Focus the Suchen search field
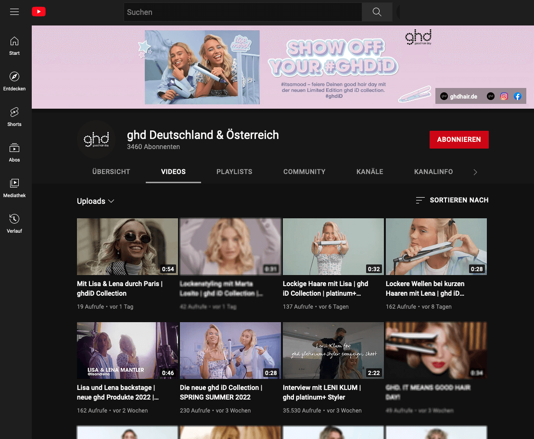This screenshot has height=439, width=534. click(x=242, y=12)
